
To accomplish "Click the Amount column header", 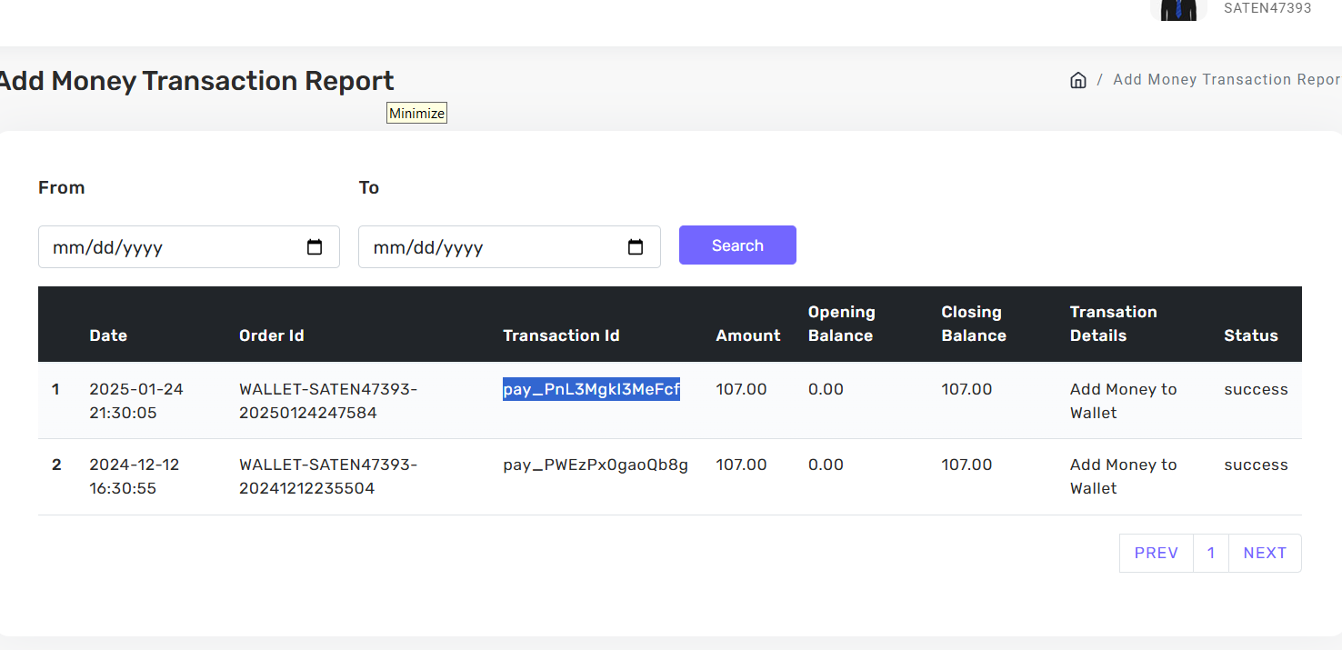I will click(747, 335).
